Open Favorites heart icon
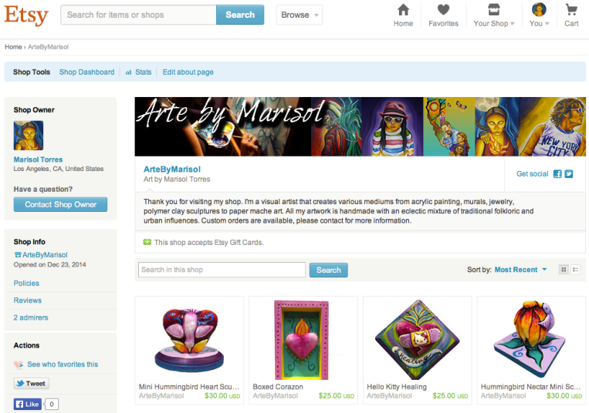Viewport: 589px width, 413px height. (443, 10)
